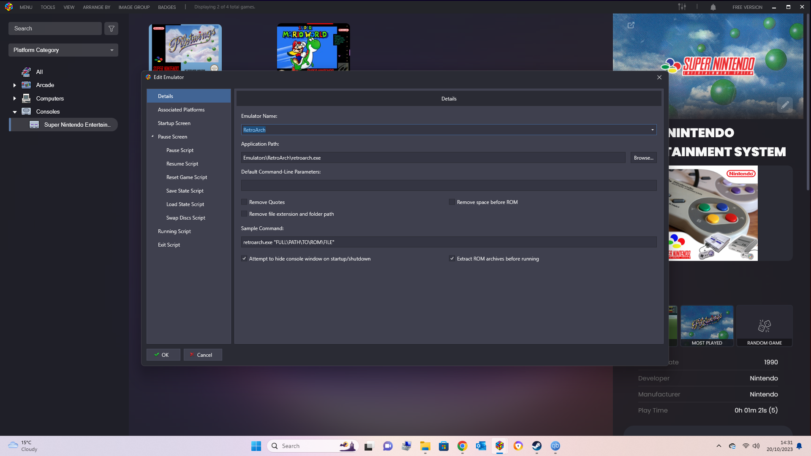Click the Cancel button
This screenshot has height=456, width=811.
coord(203,355)
